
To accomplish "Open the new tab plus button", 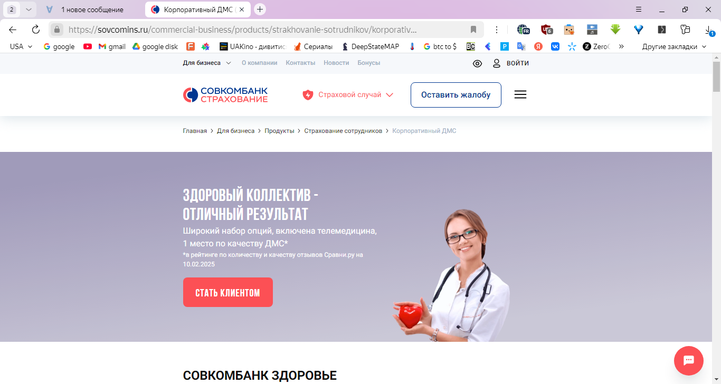I will click(x=260, y=9).
